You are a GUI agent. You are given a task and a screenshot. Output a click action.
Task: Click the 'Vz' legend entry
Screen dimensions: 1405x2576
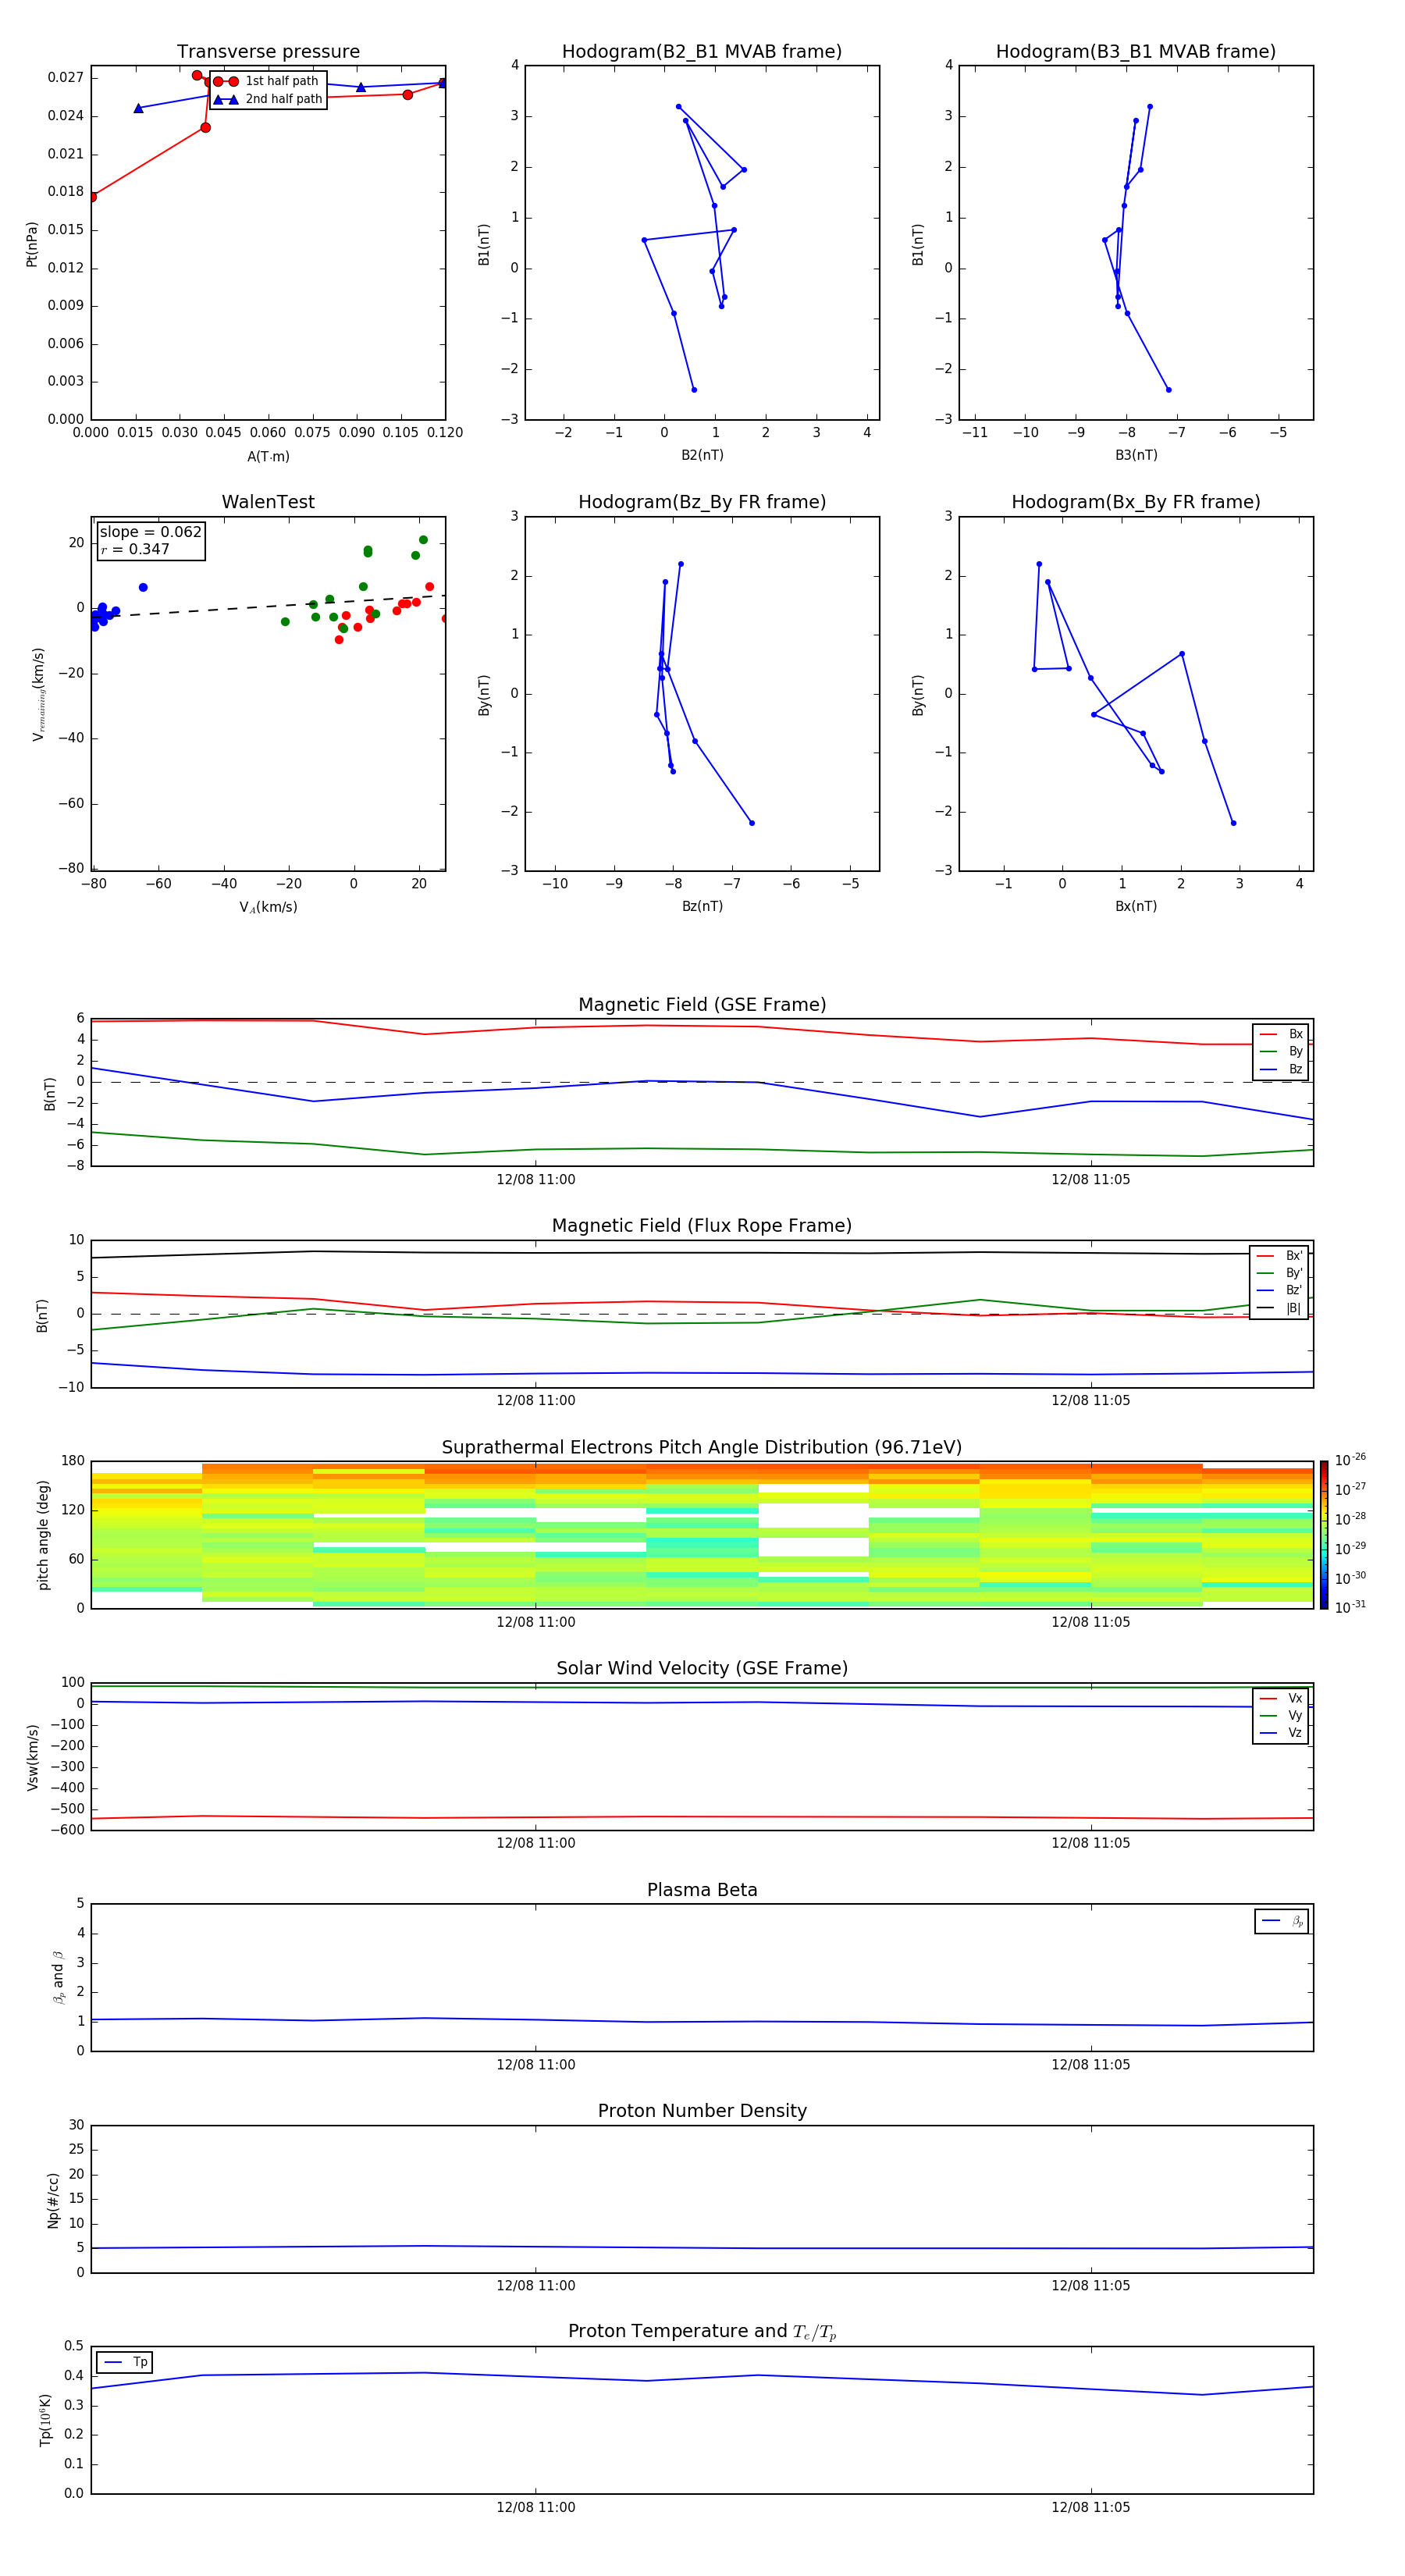click(1281, 1733)
